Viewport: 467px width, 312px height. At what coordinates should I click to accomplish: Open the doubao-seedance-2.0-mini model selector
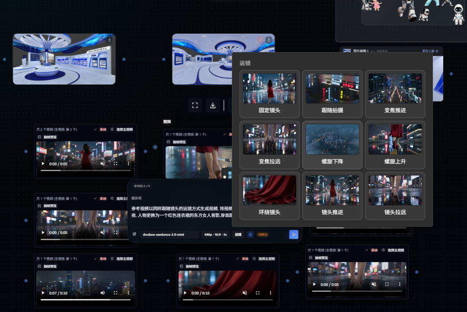[170, 234]
